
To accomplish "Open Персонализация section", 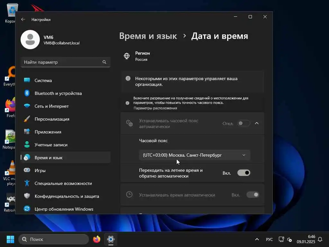I will click(66, 119).
